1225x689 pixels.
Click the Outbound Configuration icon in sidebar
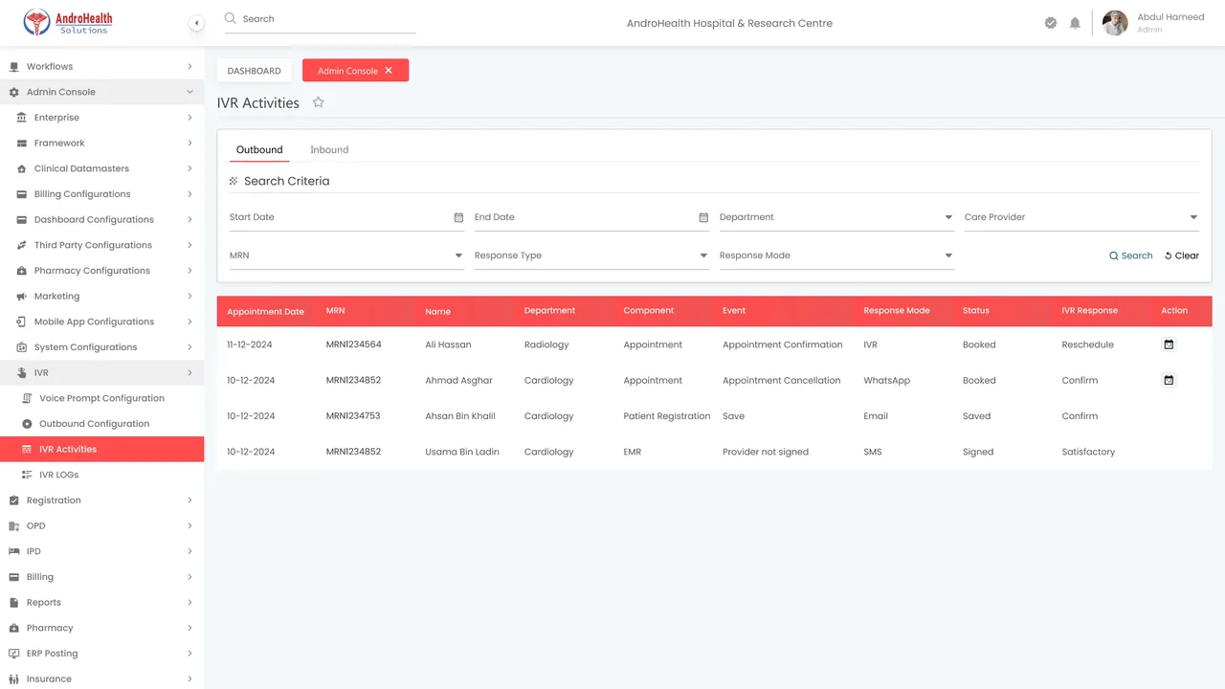click(27, 424)
